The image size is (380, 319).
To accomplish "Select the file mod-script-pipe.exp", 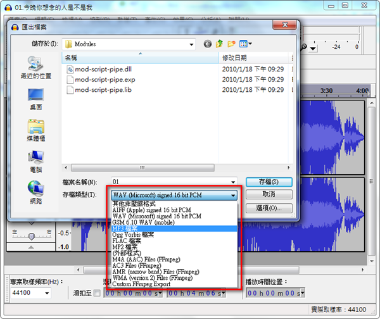I will coord(101,80).
